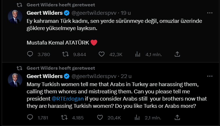Open the 19 u timestamp link
The image size is (220, 126).
126,13
